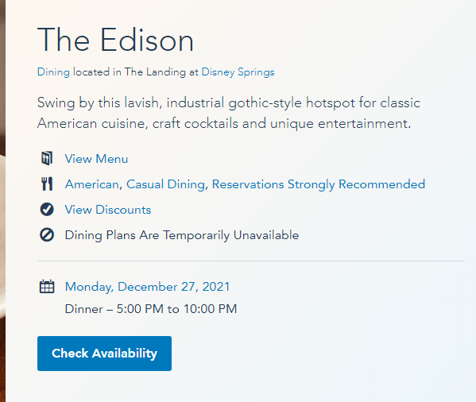Click the restaurant photo strip at left edge
Viewport: 476px width, 402px height.
pos(2,201)
